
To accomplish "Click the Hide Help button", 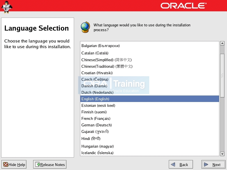I will coord(14,164).
